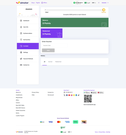Click the Mastercard payment logo
Screen dimensions: 126x135
tap(59, 122)
